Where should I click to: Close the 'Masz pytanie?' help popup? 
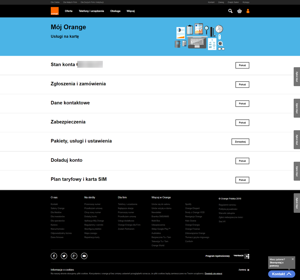click(292, 259)
